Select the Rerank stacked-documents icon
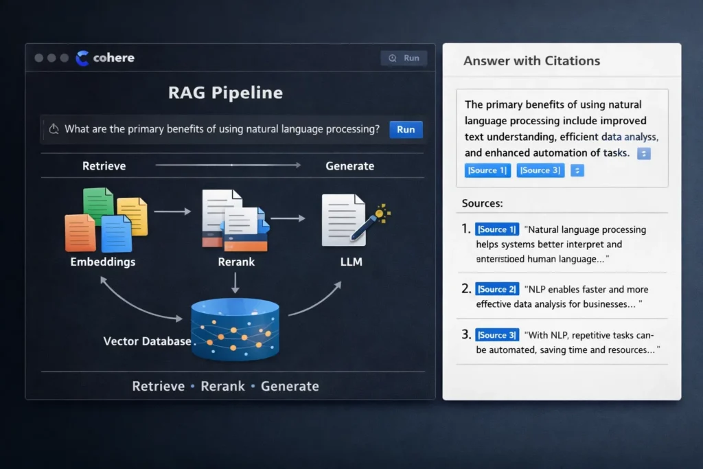703x469 pixels. (235, 218)
